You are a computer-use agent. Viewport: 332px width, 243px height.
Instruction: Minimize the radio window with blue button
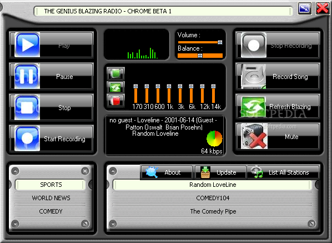pyautogui.click(x=305, y=8)
